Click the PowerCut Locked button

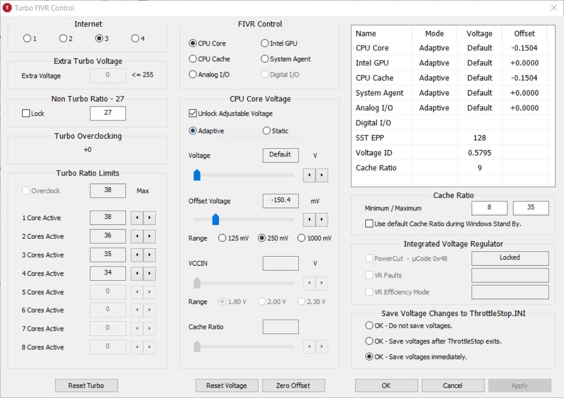pyautogui.click(x=510, y=258)
